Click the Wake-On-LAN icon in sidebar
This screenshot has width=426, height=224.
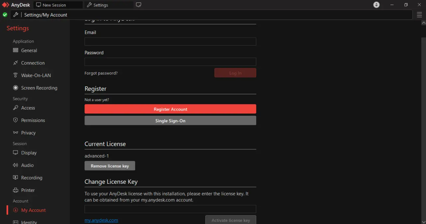[x=15, y=75]
